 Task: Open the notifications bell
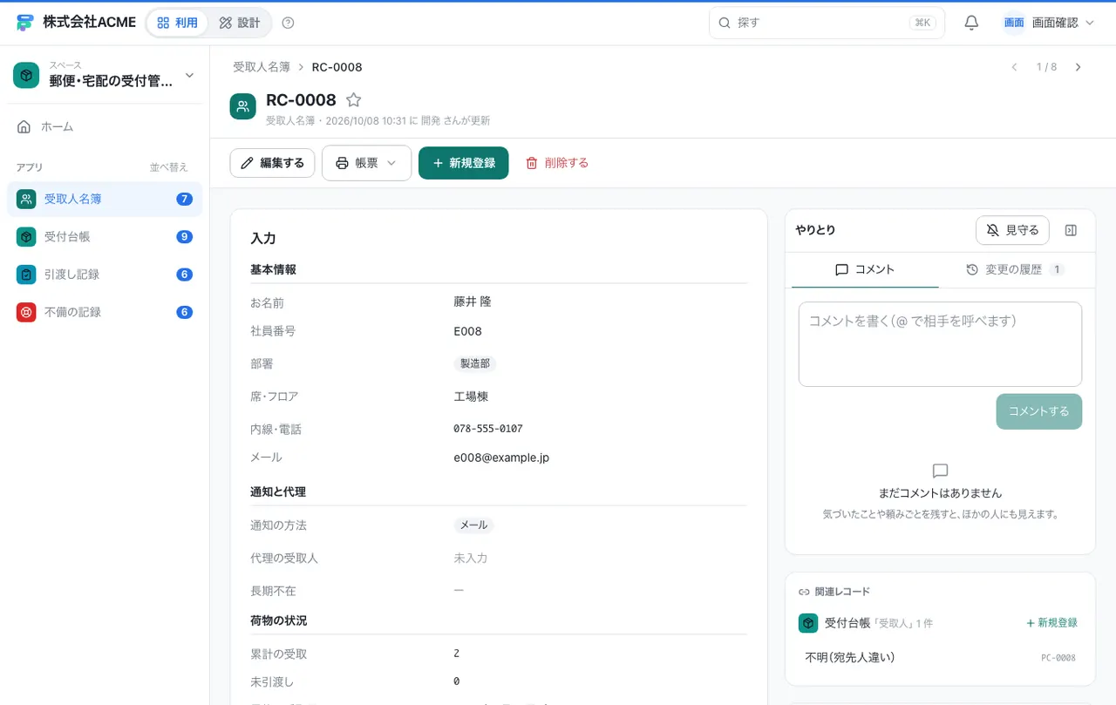pyautogui.click(x=971, y=23)
